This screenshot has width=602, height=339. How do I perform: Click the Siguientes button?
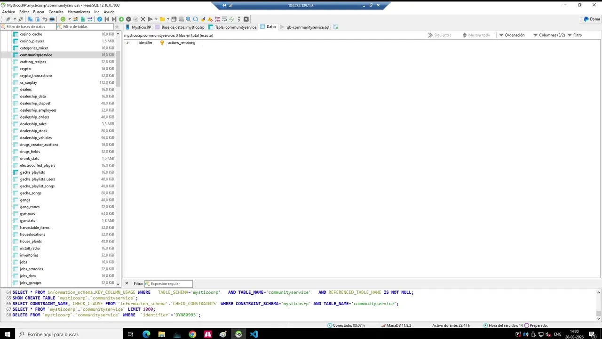pyautogui.click(x=439, y=35)
